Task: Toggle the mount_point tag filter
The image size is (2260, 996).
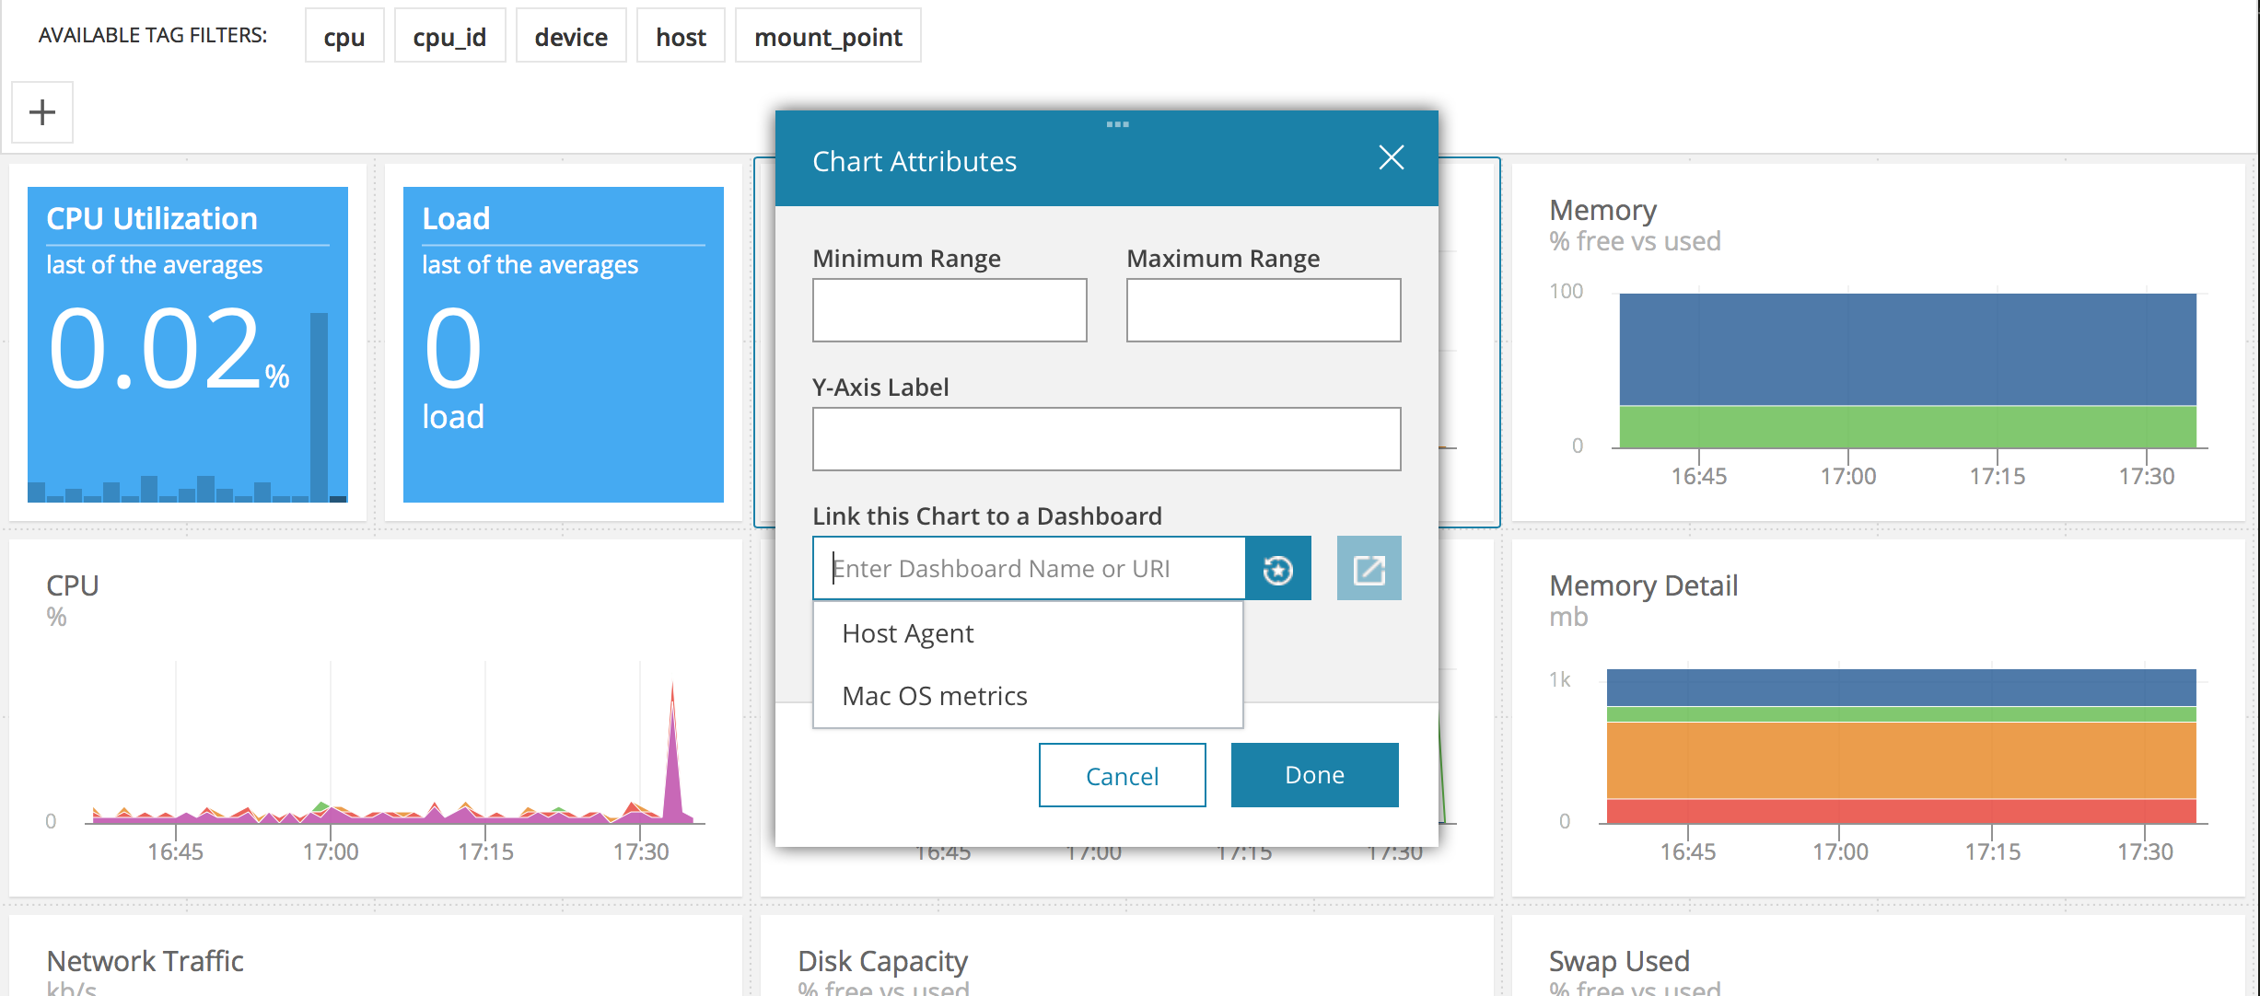Action: [x=827, y=36]
